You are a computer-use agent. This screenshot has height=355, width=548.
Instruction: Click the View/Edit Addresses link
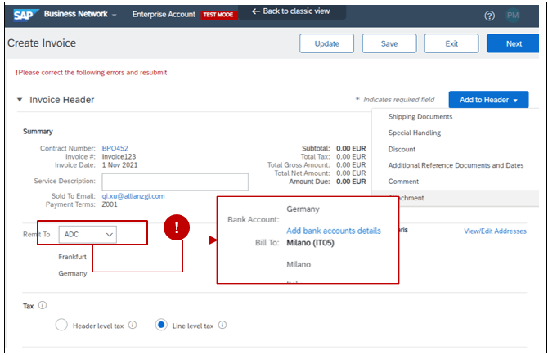point(495,231)
